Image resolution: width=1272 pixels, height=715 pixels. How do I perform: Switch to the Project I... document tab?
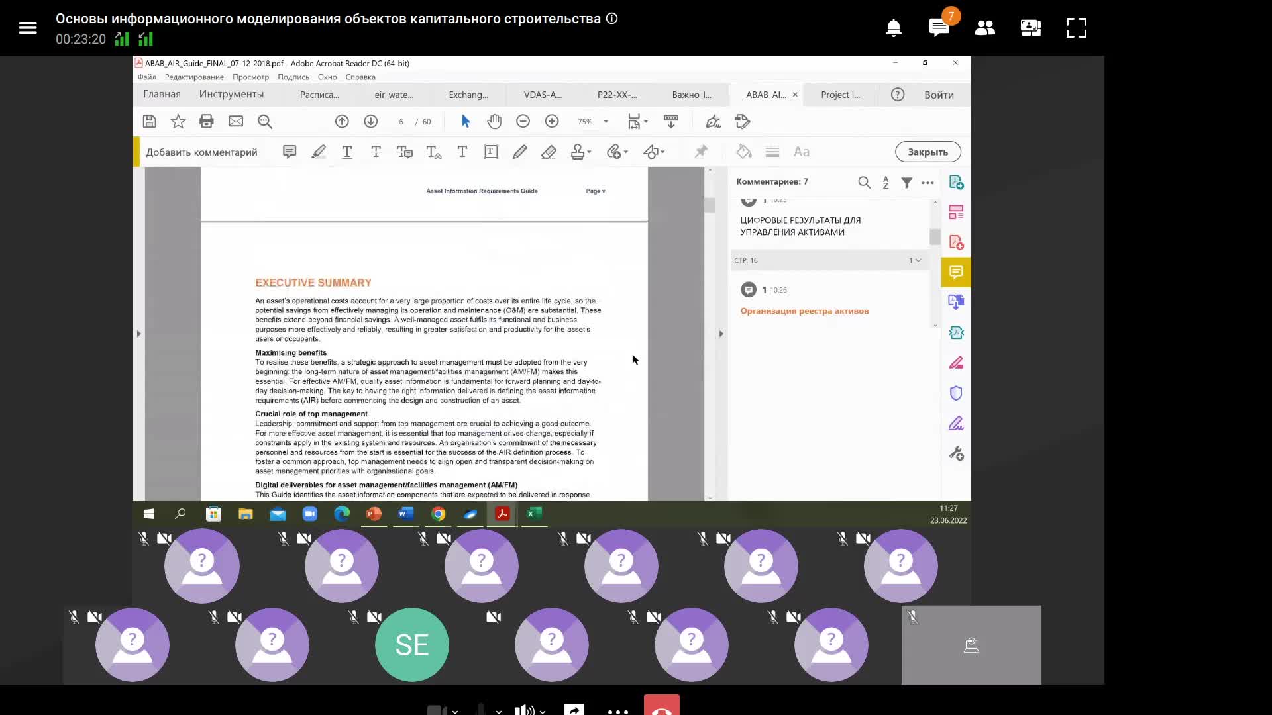[841, 95]
